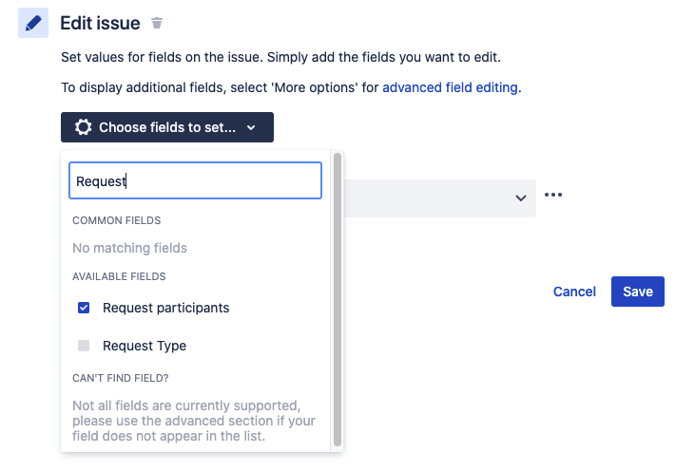Select the Request participants field label
This screenshot has height=471, width=695.
pos(165,308)
